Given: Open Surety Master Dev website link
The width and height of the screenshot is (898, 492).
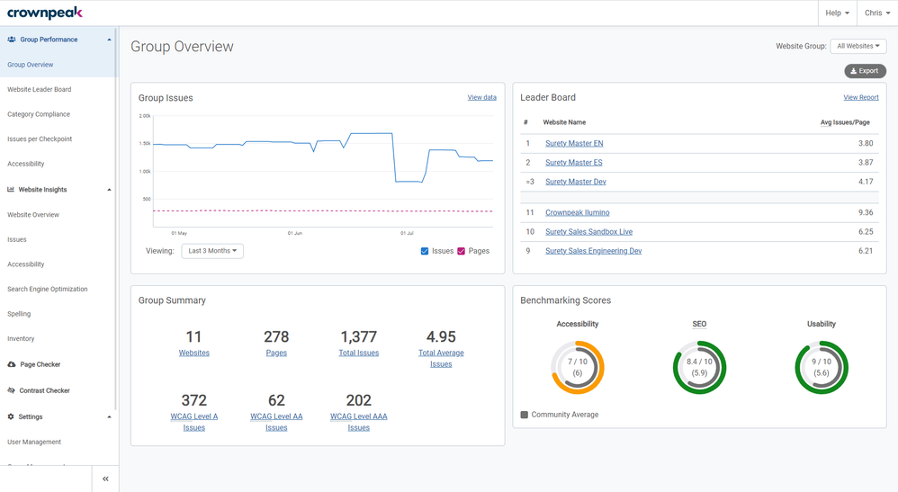Looking at the screenshot, I should pos(576,182).
